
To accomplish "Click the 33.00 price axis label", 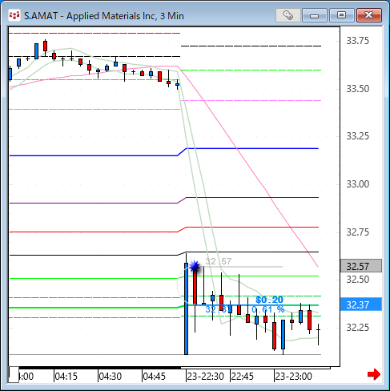I will [358, 184].
